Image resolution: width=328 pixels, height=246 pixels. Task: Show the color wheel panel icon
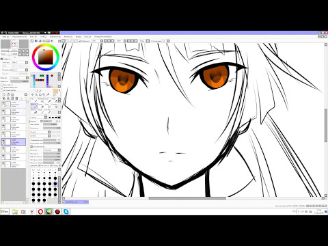32,41
